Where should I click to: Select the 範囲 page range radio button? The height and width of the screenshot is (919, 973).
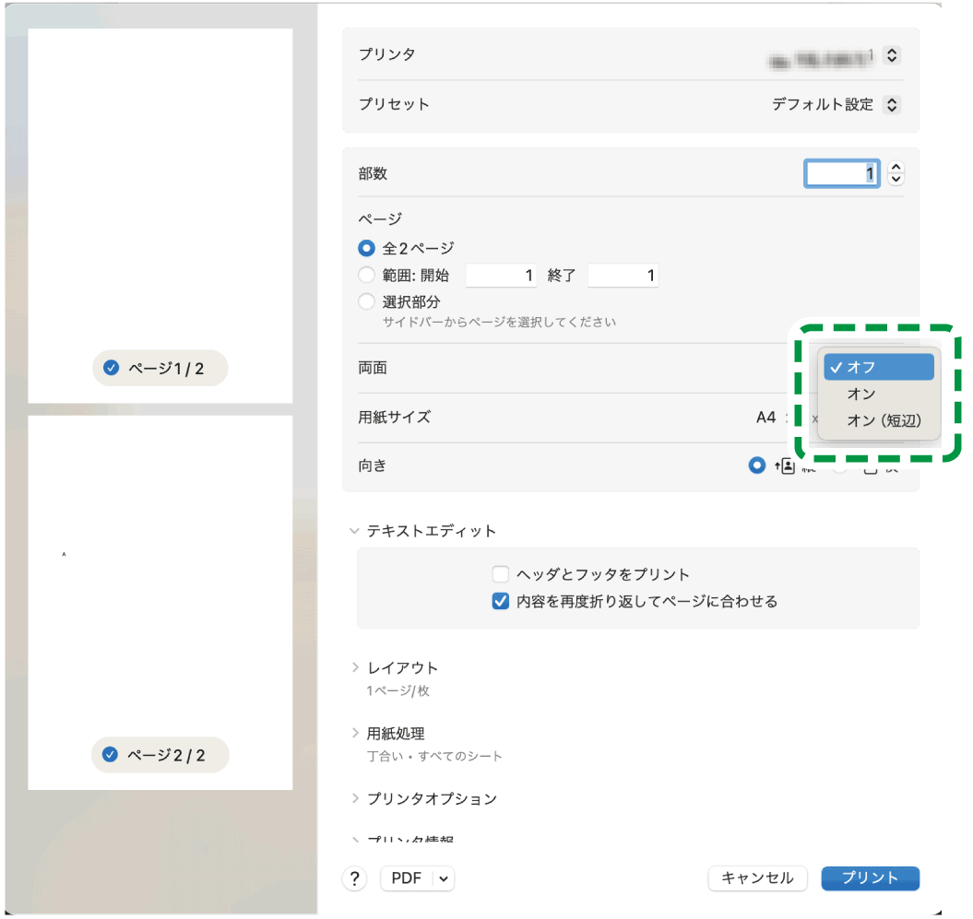[366, 275]
